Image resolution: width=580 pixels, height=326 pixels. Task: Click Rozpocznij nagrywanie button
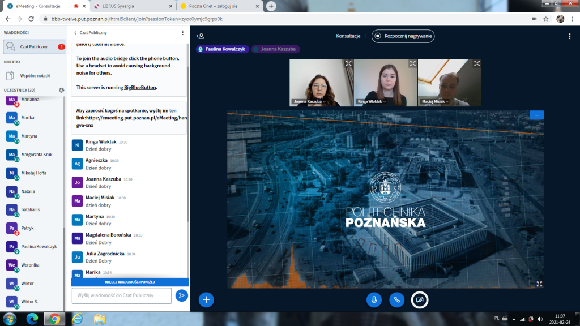pyautogui.click(x=403, y=36)
